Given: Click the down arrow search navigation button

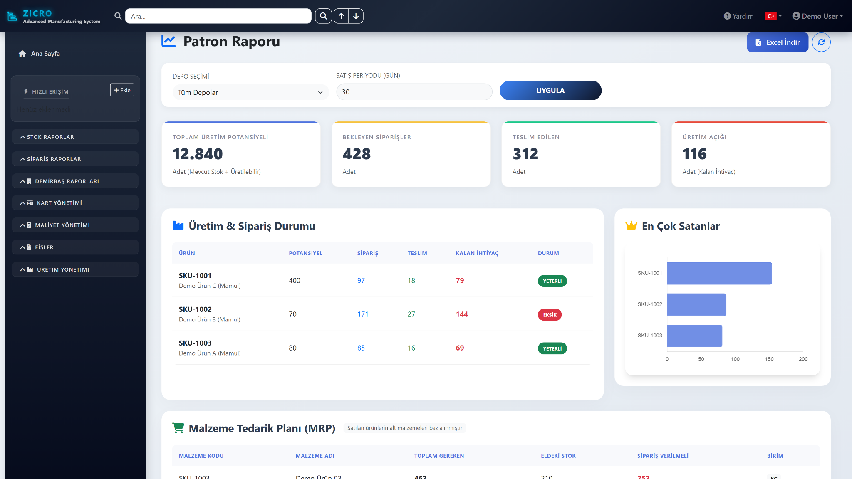Looking at the screenshot, I should coord(356,16).
